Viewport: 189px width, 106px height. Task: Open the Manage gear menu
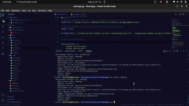3,100
